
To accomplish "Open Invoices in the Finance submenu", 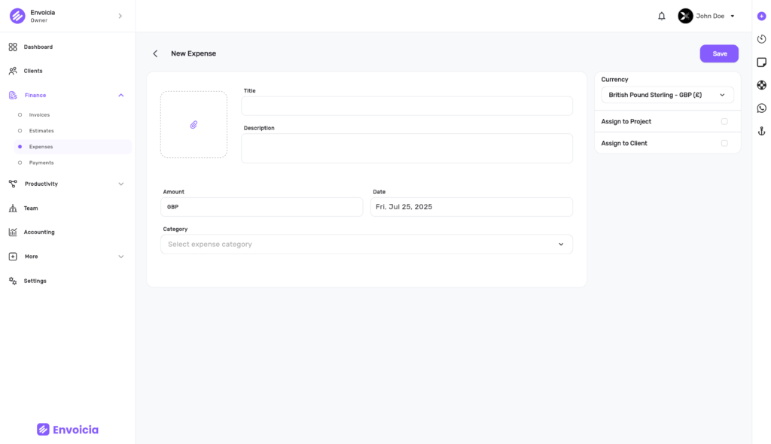I will click(39, 114).
